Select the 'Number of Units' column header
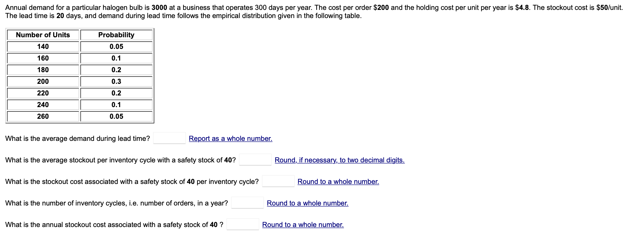The height and width of the screenshot is (234, 633). (x=43, y=35)
